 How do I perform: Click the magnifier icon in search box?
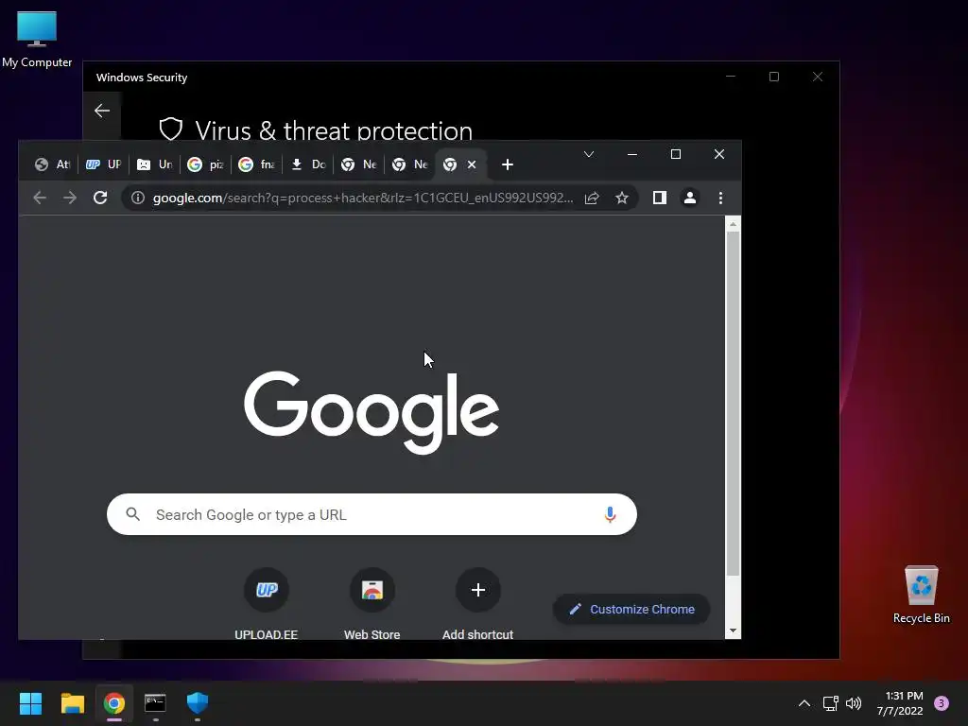(132, 513)
